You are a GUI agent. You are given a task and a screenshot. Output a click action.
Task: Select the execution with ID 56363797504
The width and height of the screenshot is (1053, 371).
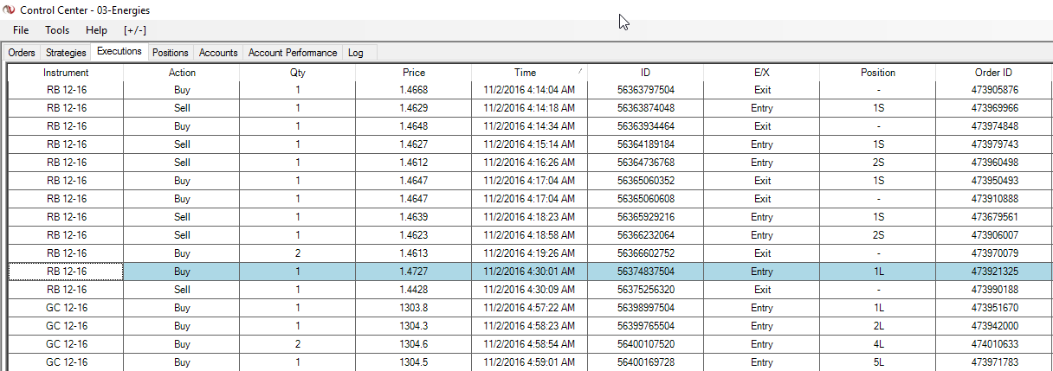pos(645,90)
